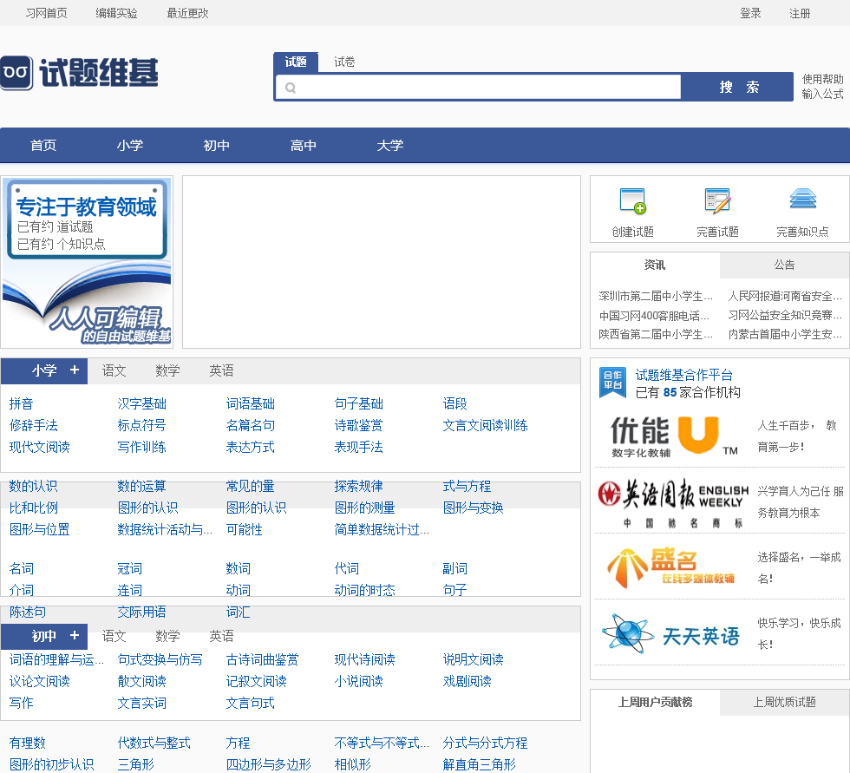Click the 专注于教育领域 banner image
The width and height of the screenshot is (850, 773).
[87, 262]
